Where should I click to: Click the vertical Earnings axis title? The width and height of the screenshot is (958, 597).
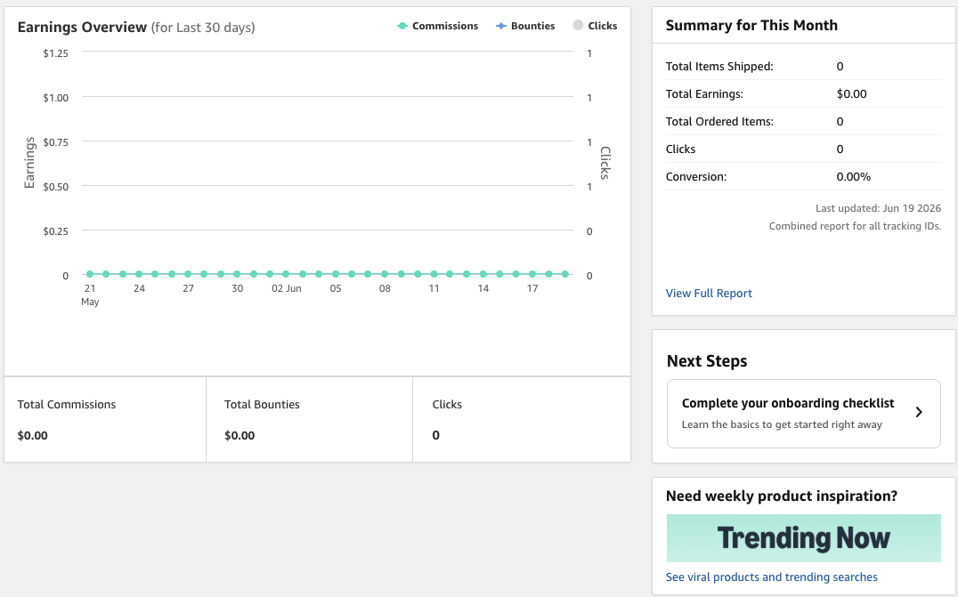pos(29,163)
